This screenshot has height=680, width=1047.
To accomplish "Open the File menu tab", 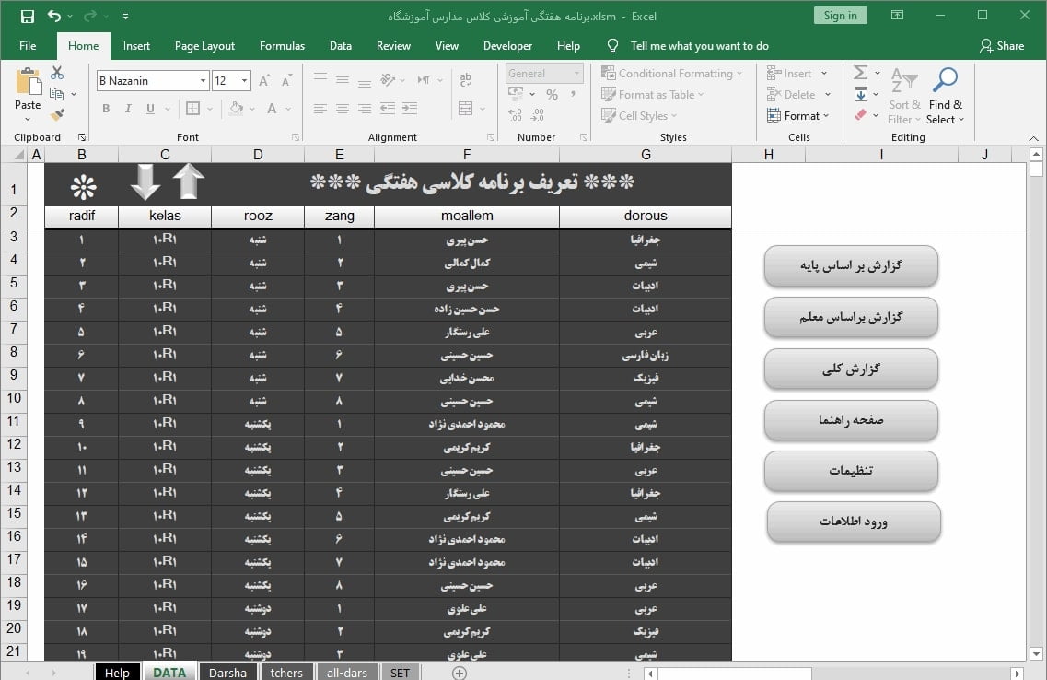I will point(28,45).
